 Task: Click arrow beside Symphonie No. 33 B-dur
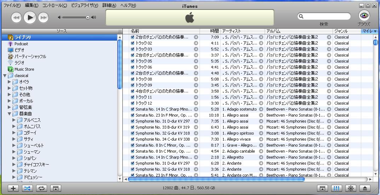pyautogui.click(x=196, y=127)
